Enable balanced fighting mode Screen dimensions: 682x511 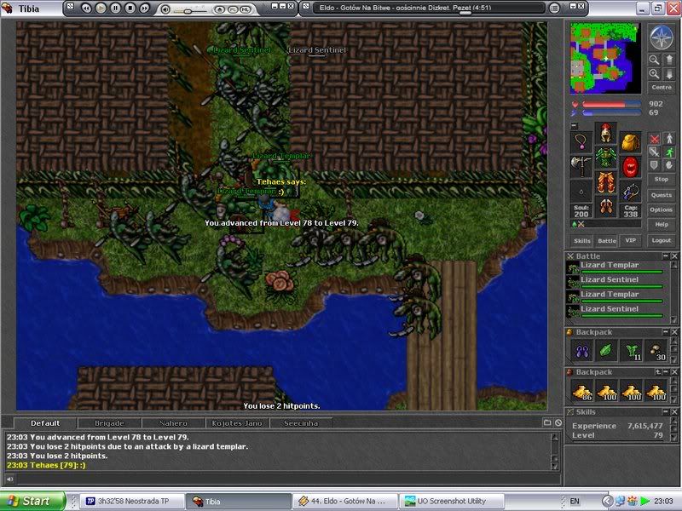654,152
